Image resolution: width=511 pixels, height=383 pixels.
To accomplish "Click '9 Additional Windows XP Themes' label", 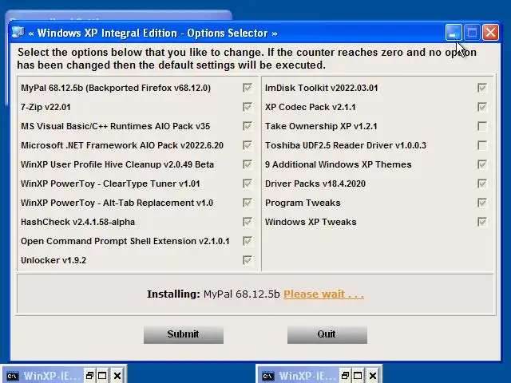I will pyautogui.click(x=339, y=165).
